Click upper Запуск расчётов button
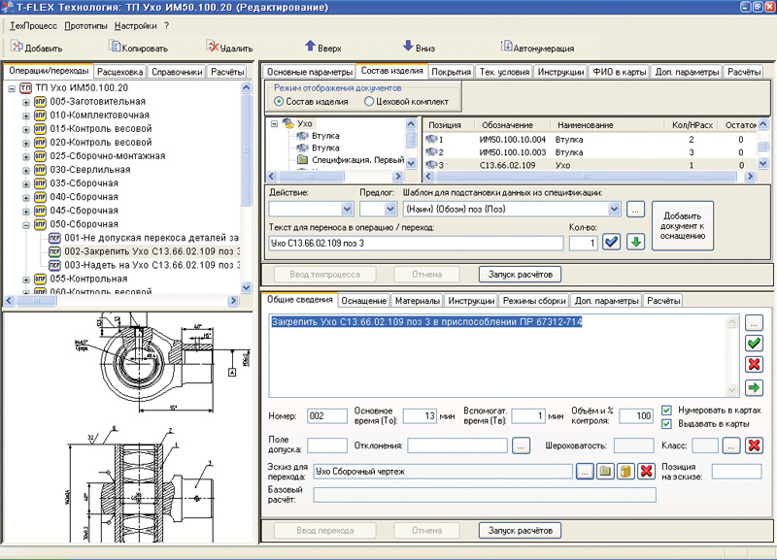Image resolution: width=777 pixels, height=560 pixels. coord(521,275)
